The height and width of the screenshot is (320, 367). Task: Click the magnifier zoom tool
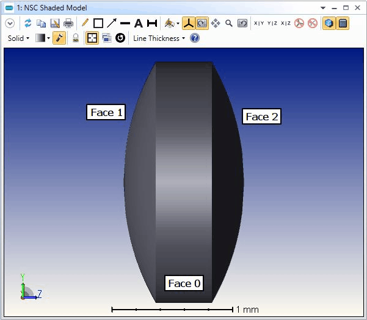click(x=229, y=23)
